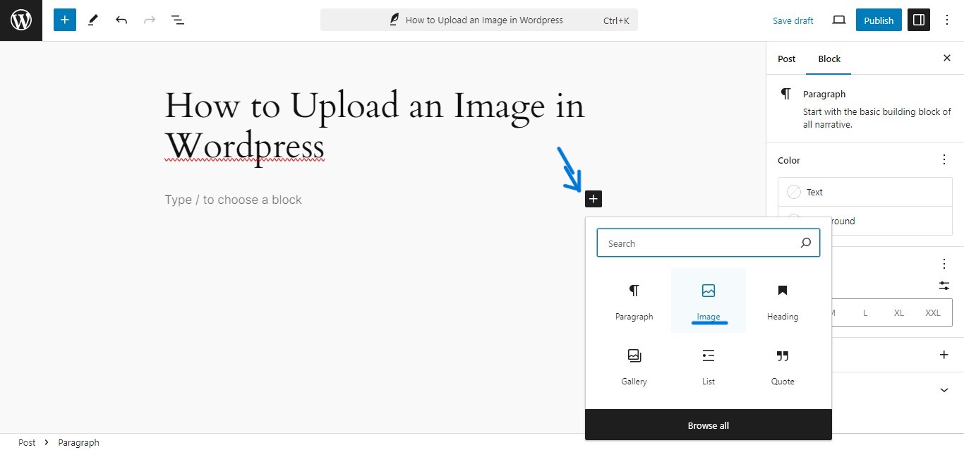
Task: Open the WordPress logo menu
Action: pyautogui.click(x=21, y=20)
